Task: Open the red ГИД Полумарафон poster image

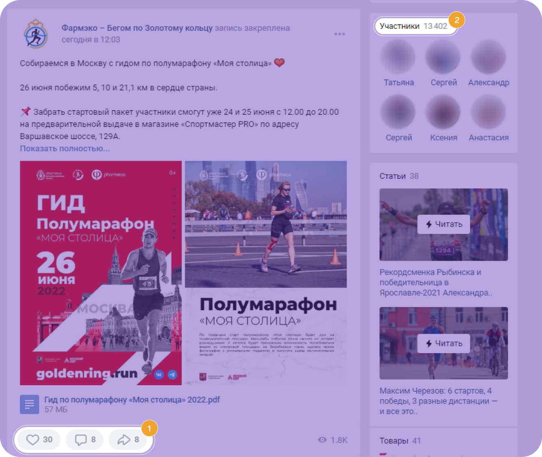Action: tap(101, 273)
